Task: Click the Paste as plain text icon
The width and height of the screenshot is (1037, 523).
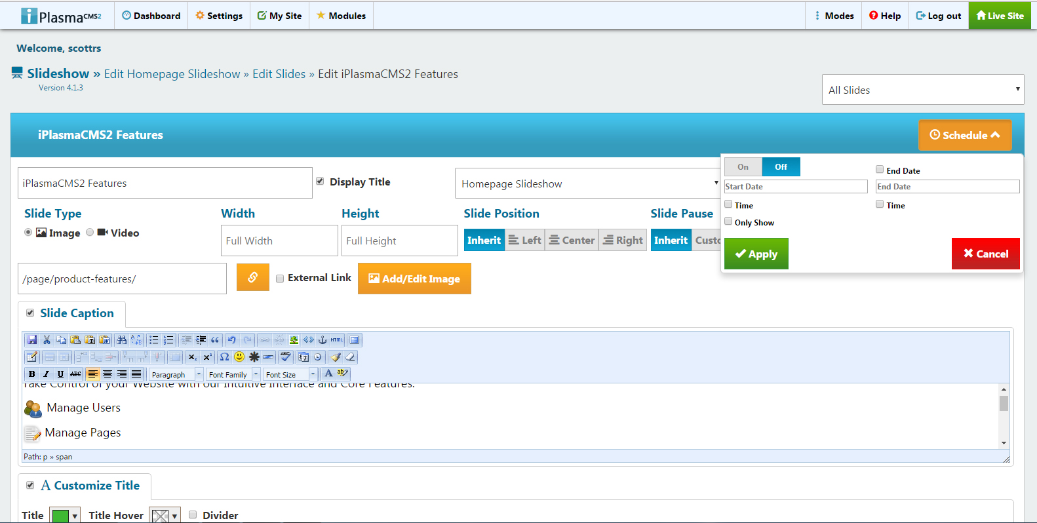Action: tap(90, 339)
